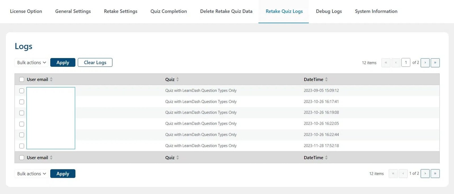Expand the bottom Bulk actions dropdown
Screen dimensions: 454x194
(31, 174)
